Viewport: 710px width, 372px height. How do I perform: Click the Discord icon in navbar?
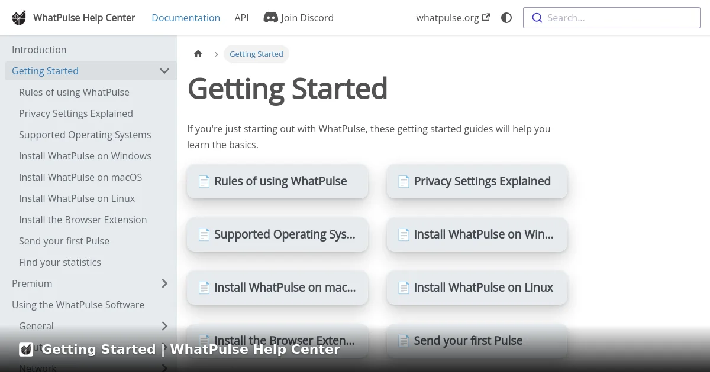coord(270,18)
